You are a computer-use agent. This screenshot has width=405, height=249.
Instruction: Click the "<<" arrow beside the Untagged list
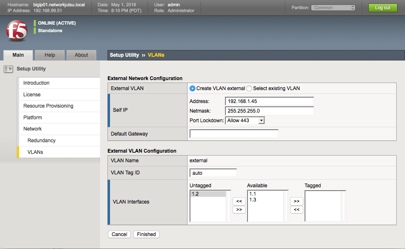point(239,201)
